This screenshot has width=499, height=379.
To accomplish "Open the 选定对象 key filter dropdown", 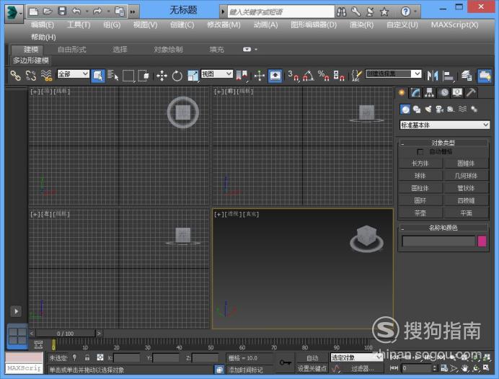I will point(356,357).
